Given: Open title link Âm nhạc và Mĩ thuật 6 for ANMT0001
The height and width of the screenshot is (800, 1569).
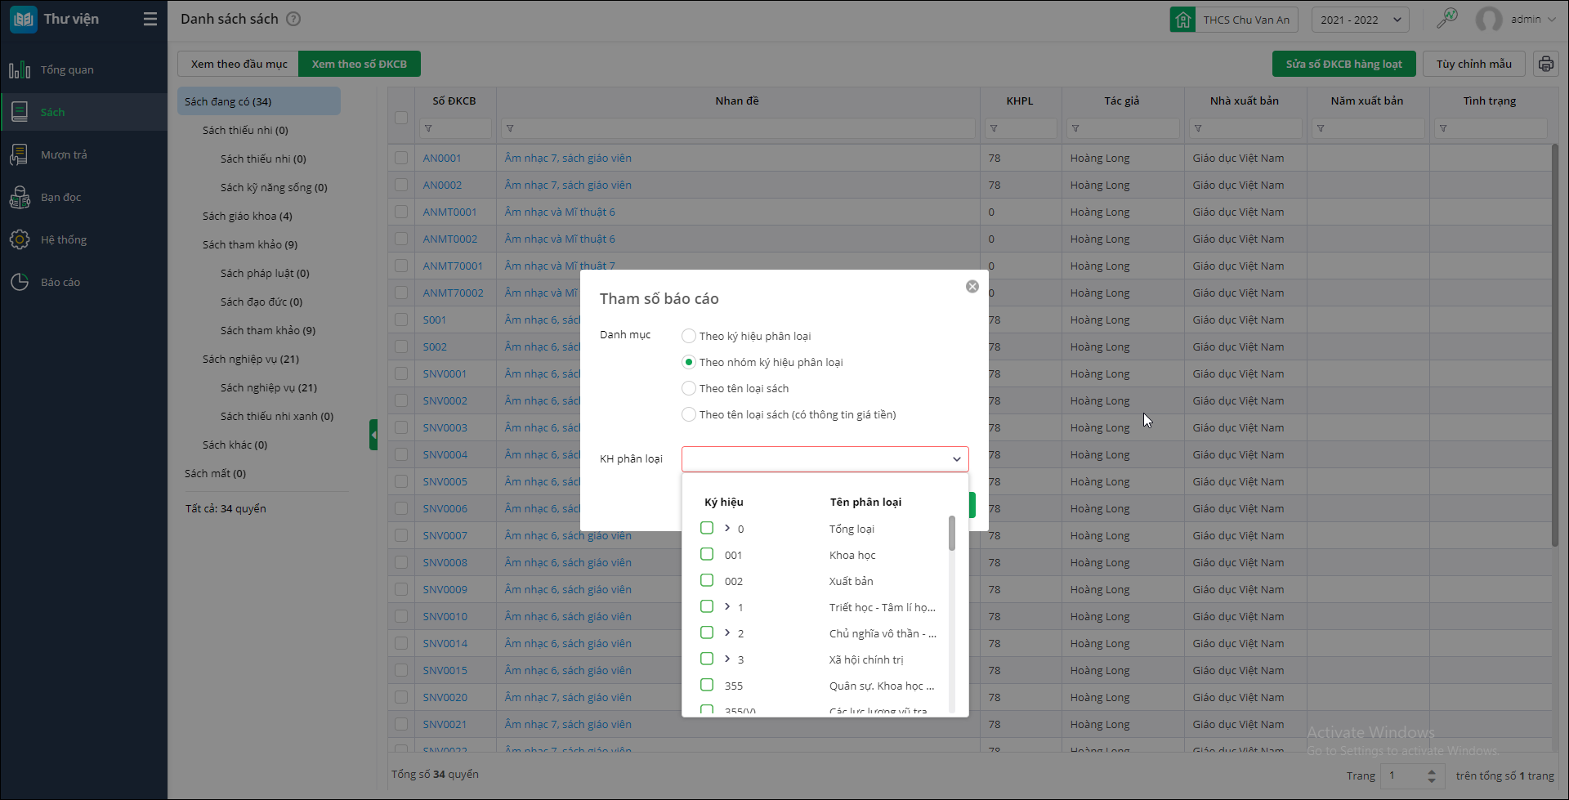Looking at the screenshot, I should click(560, 212).
